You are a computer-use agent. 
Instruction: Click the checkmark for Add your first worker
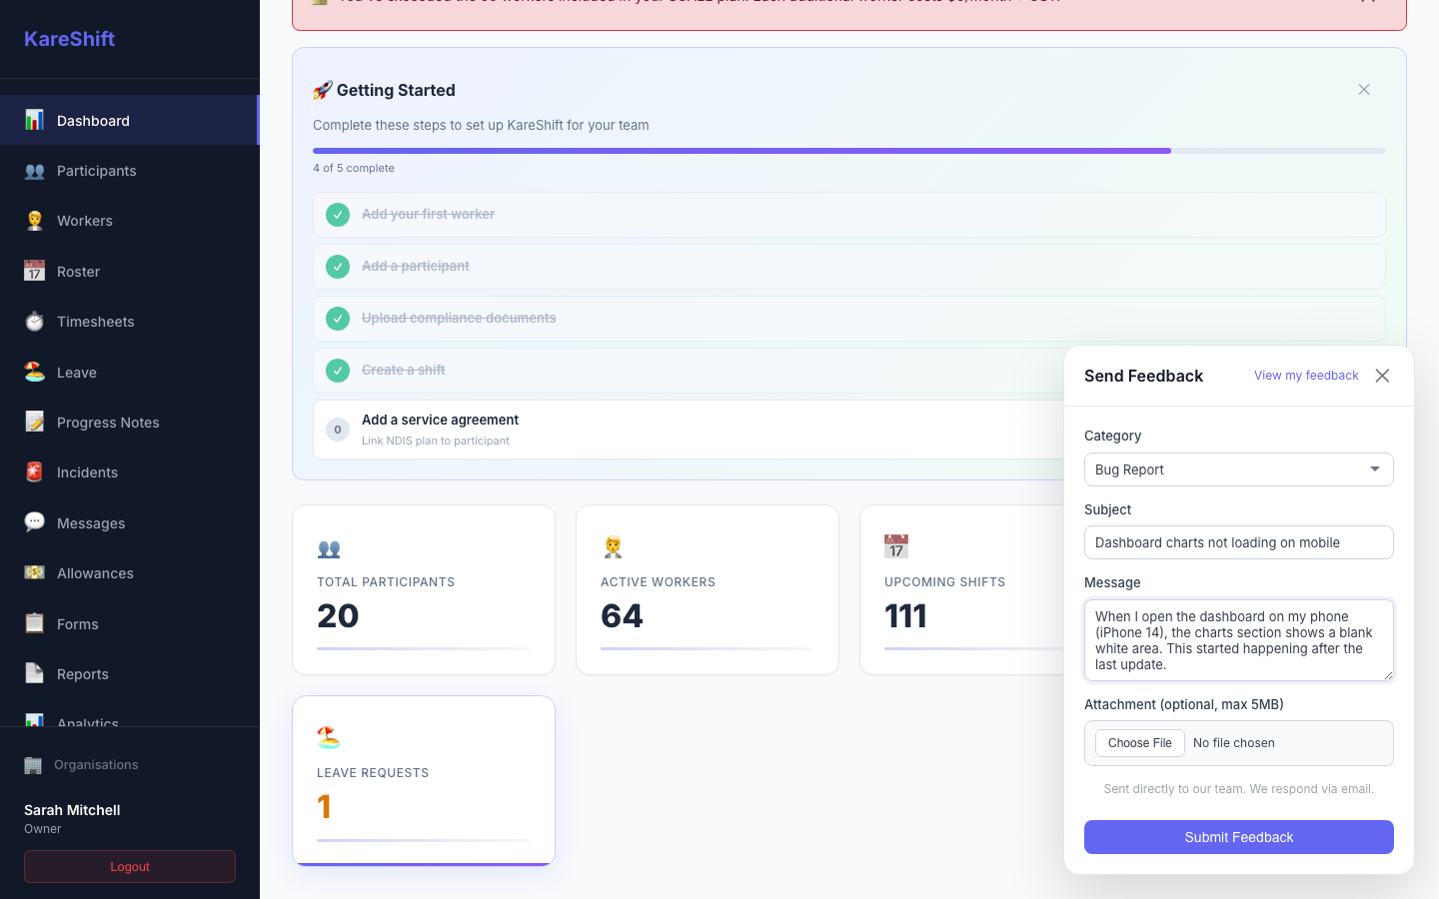[338, 215]
